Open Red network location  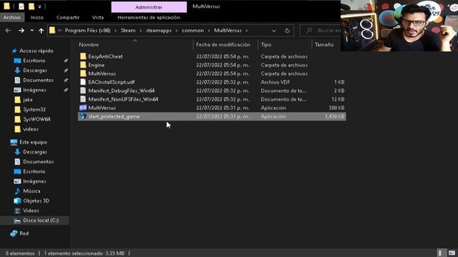click(x=24, y=233)
